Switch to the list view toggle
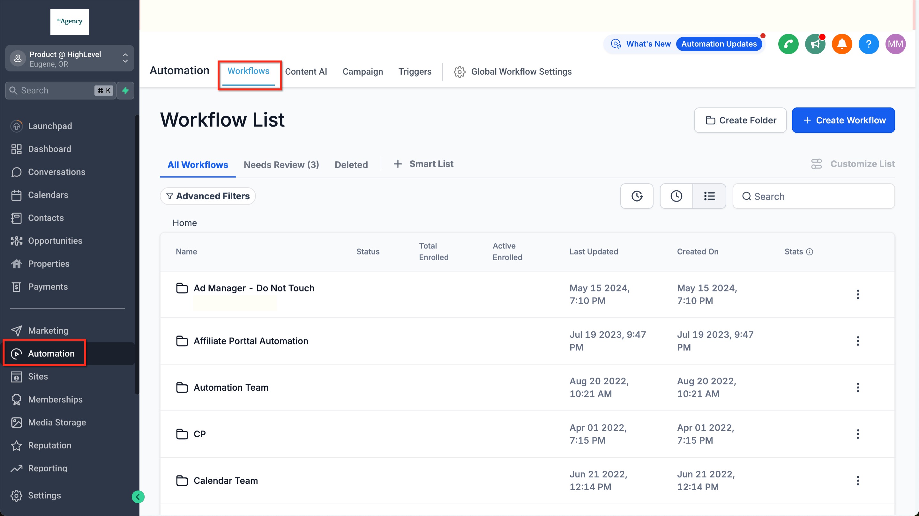The height and width of the screenshot is (516, 919). (x=709, y=196)
